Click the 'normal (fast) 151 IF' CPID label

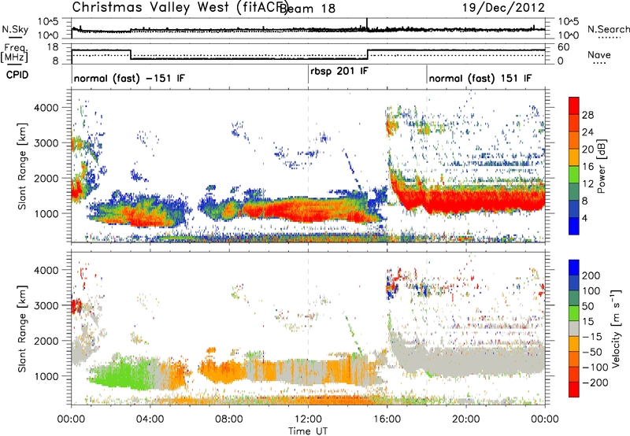pos(480,78)
